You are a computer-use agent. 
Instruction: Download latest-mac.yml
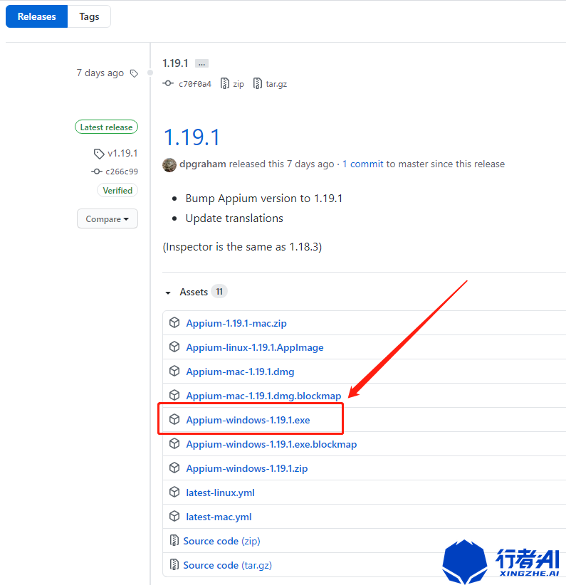(x=219, y=517)
